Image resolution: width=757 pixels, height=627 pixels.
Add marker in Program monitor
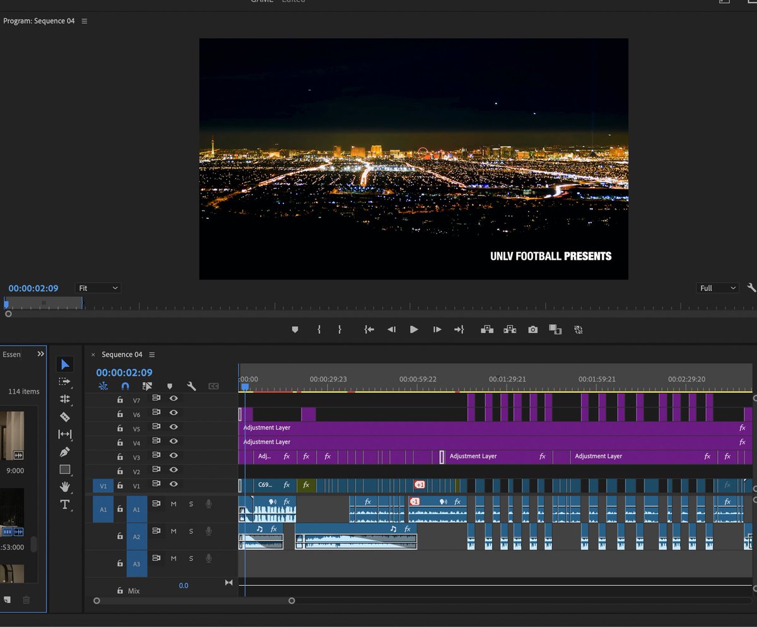[295, 329]
